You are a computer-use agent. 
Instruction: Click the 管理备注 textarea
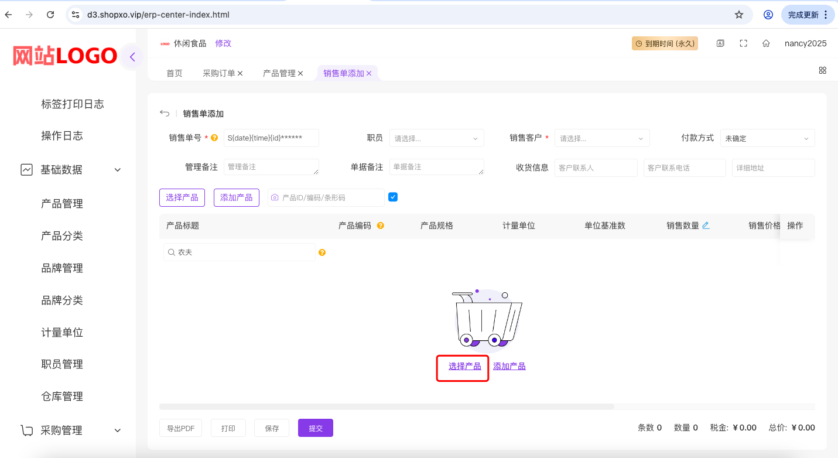point(271,167)
